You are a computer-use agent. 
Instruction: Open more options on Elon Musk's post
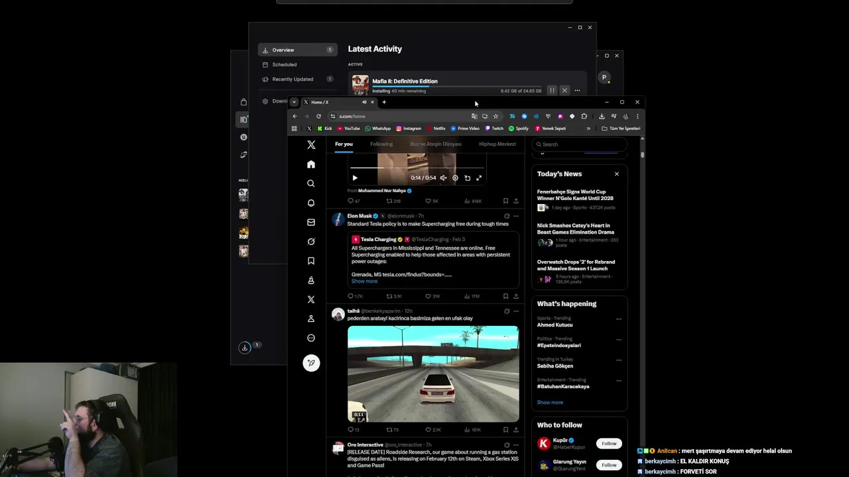(x=516, y=216)
